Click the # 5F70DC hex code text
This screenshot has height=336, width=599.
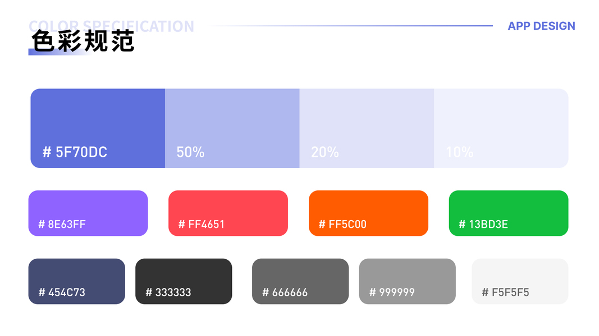click(x=75, y=152)
